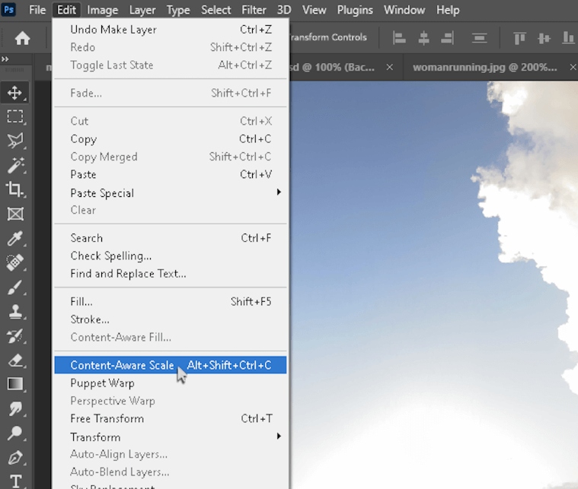Choose Stroke from Edit menu
Viewport: 578px width, 489px height.
pyautogui.click(x=171, y=319)
